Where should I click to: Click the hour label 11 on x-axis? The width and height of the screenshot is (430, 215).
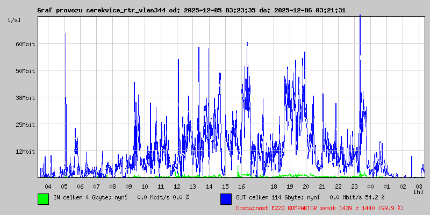[x=161, y=187]
